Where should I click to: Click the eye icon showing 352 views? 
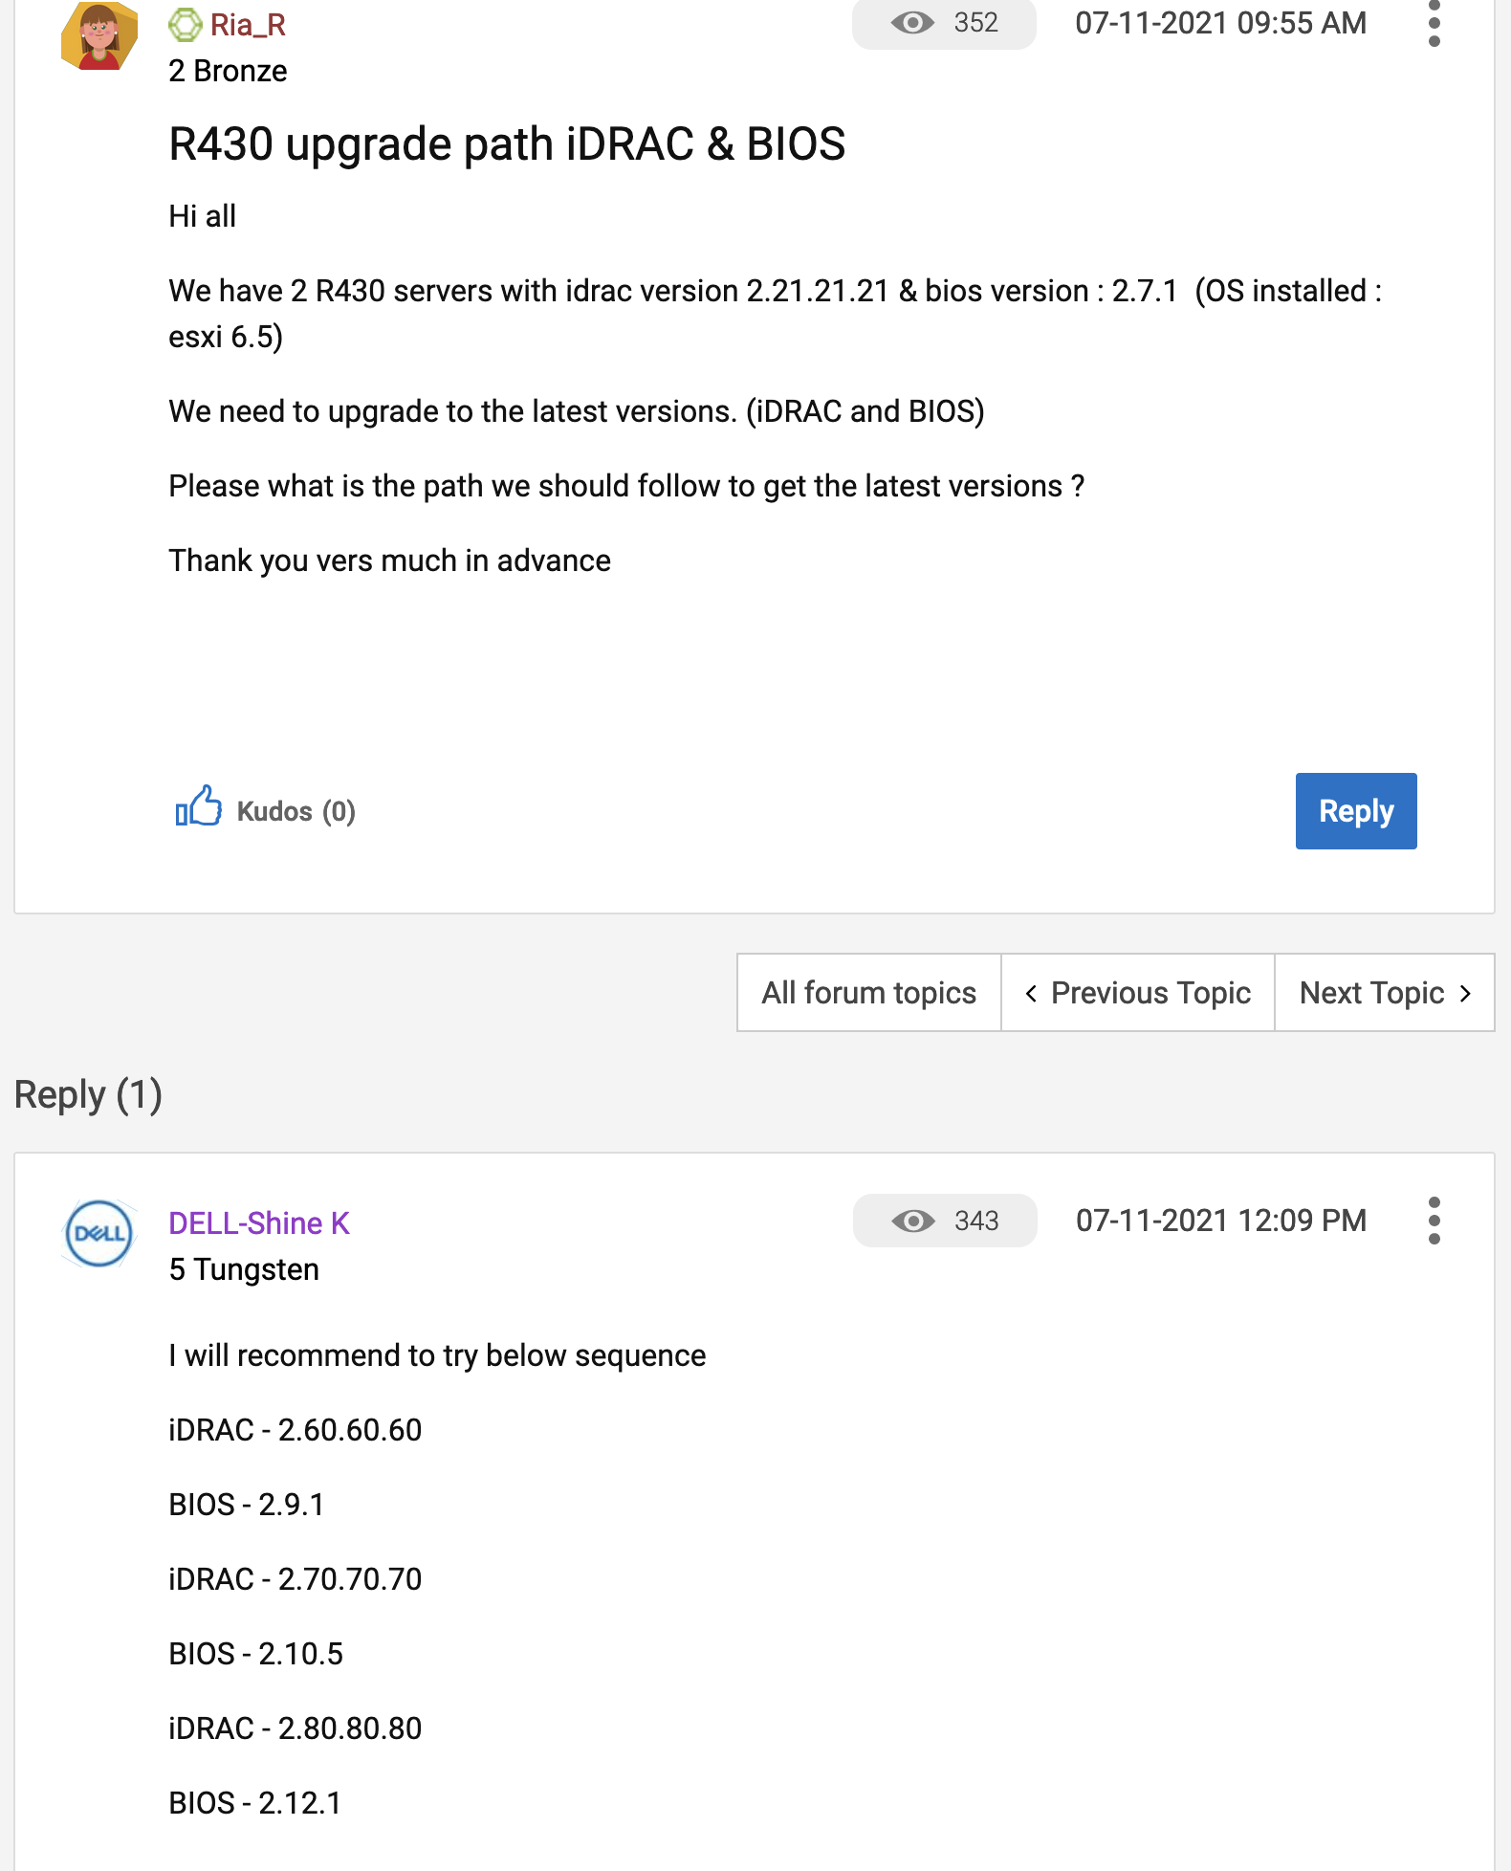pyautogui.click(x=912, y=23)
